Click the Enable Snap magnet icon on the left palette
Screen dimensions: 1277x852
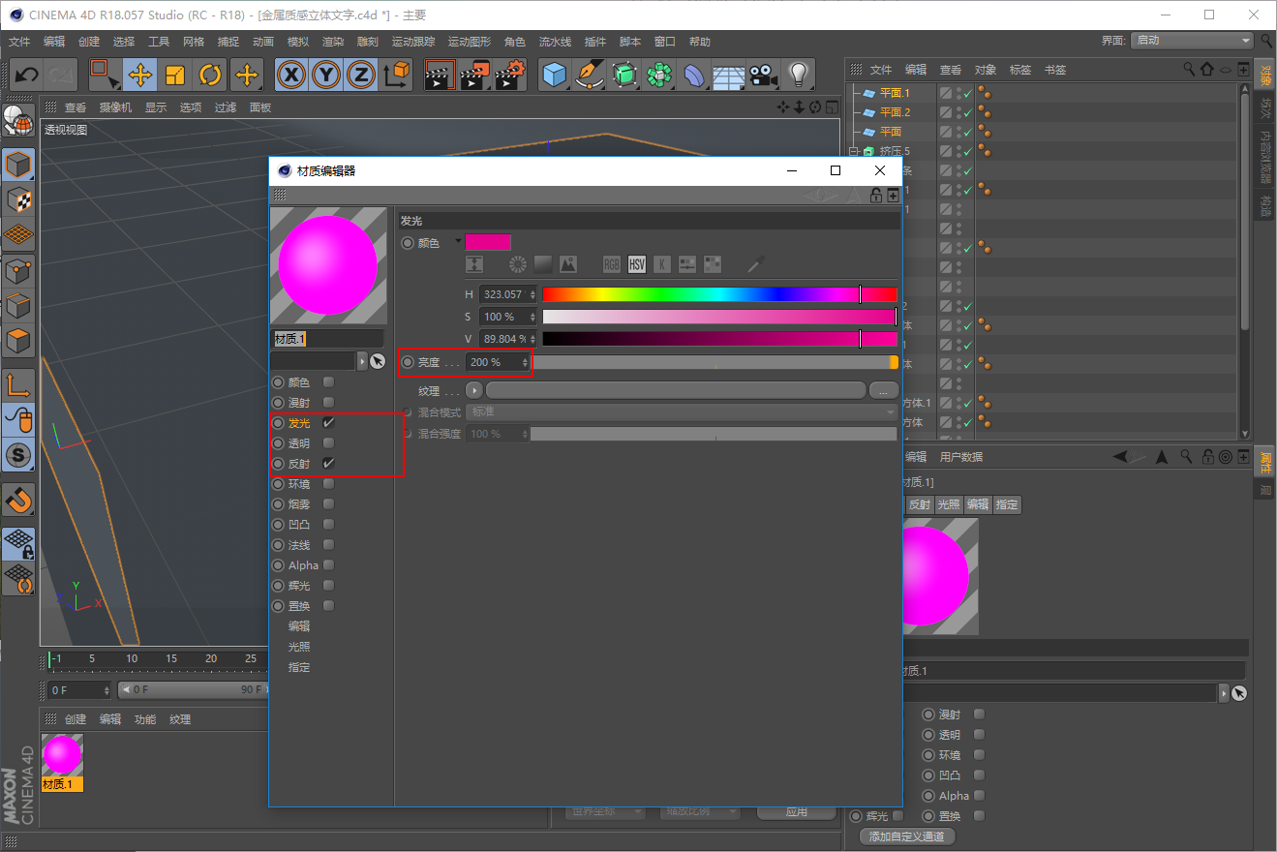(19, 500)
